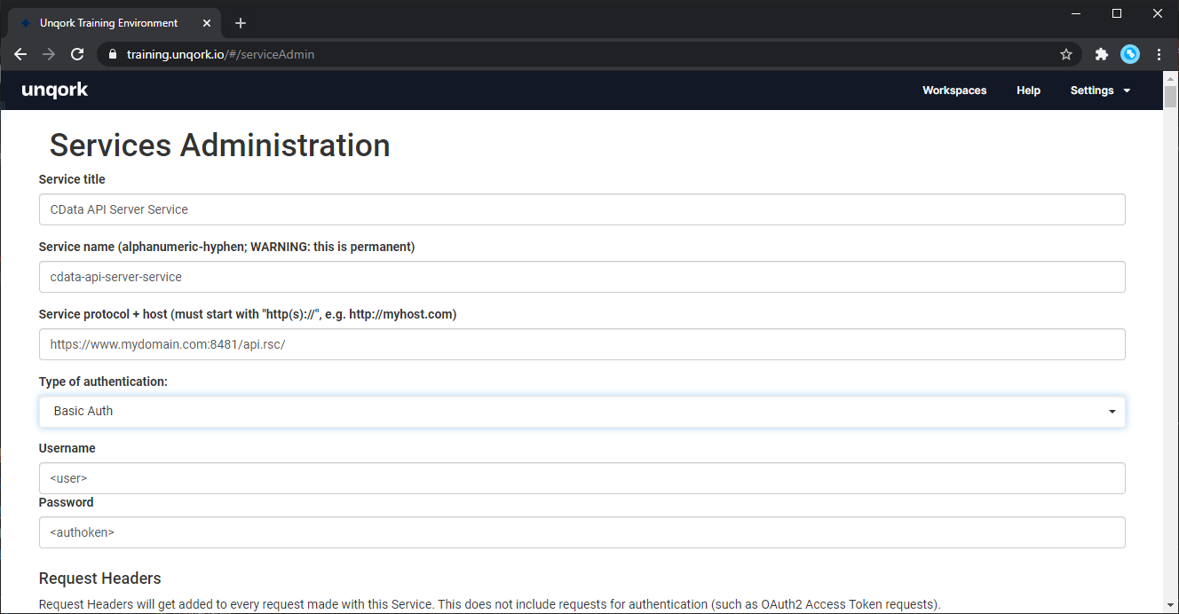This screenshot has height=614, width=1179.
Task: Click the browser forward arrow
Action: tap(49, 54)
